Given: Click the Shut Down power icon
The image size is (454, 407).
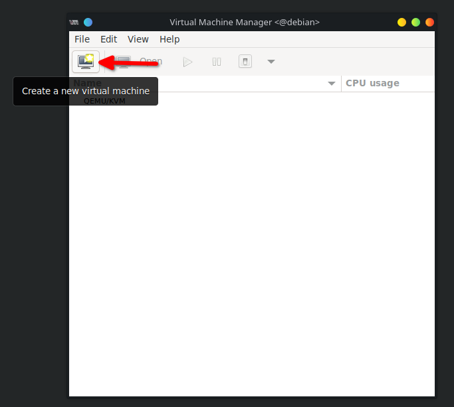Looking at the screenshot, I should [245, 62].
